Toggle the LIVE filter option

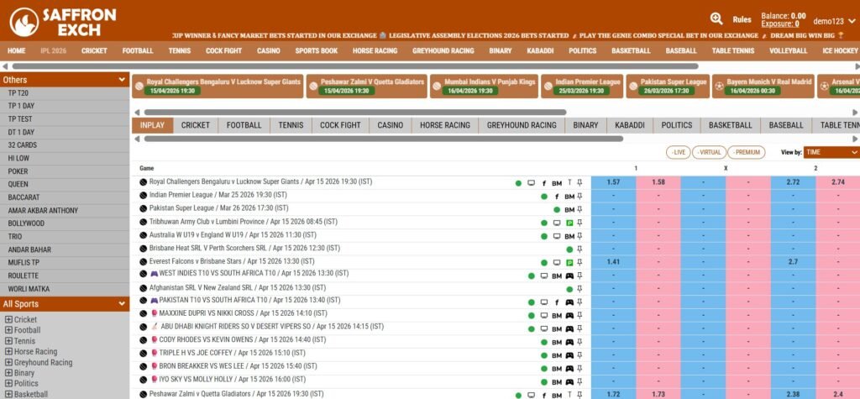(x=679, y=152)
